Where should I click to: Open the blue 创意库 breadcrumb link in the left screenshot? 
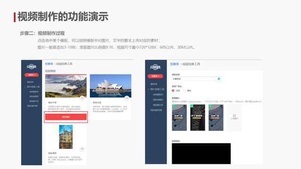pos(49,64)
